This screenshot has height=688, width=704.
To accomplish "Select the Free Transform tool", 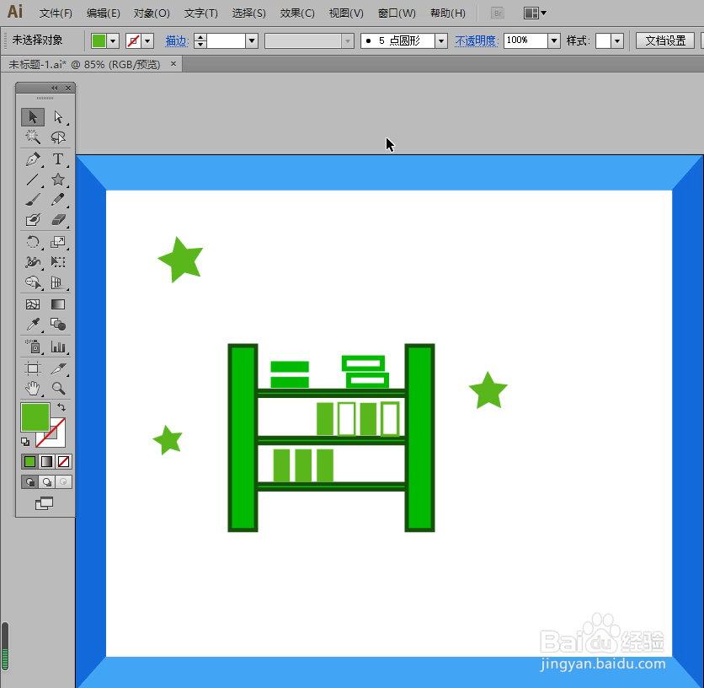I will click(x=58, y=262).
